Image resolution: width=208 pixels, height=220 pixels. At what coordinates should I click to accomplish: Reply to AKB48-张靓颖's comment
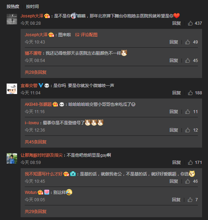pyautogui.click(x=174, y=111)
